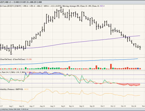The height and width of the screenshot is (111, 145).
Task: Click the "Aug 10" date label
Action: click(21, 106)
